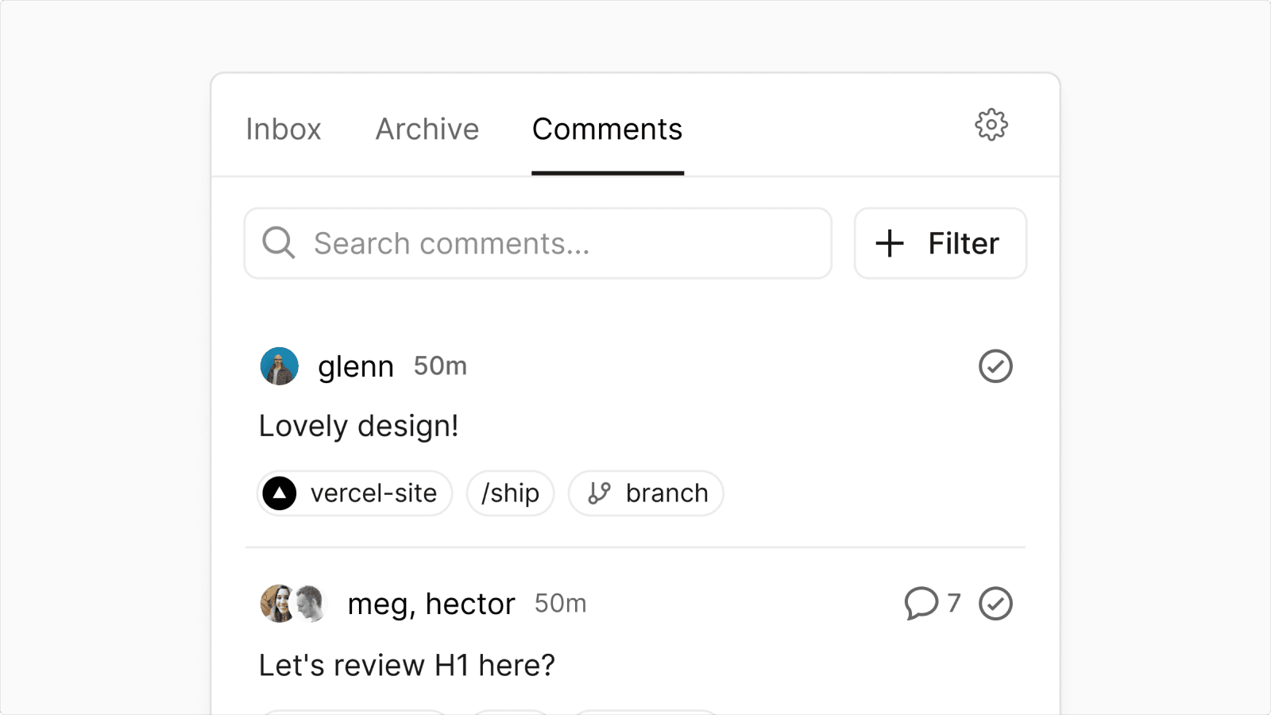Open the "Lovely design!" comment
1271x715 pixels.
click(359, 427)
